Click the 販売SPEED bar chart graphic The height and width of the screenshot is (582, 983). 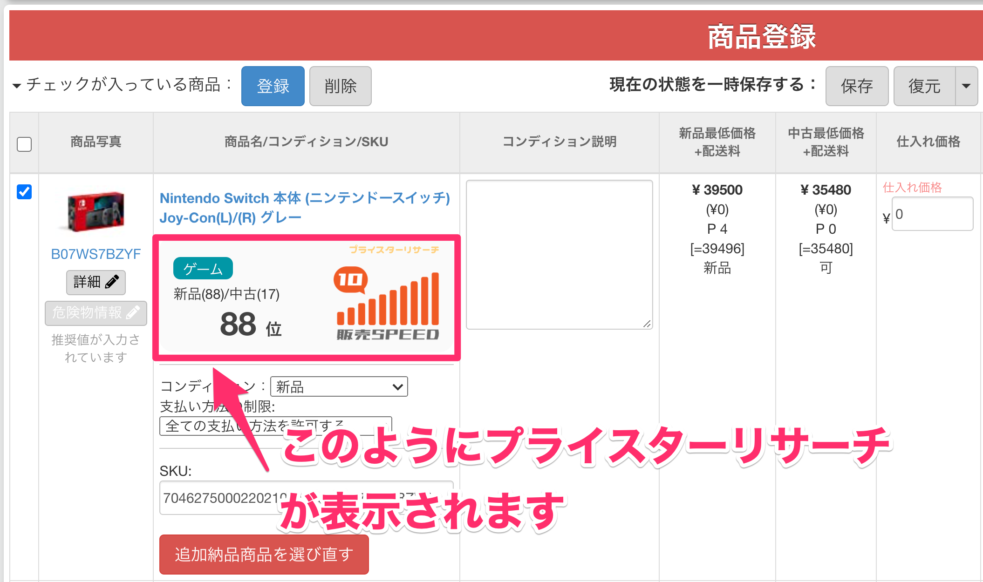pyautogui.click(x=388, y=299)
